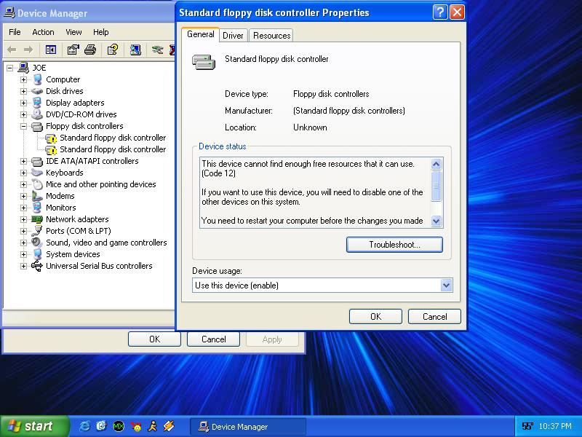Open Help using the question-mark toolbar icon
This screenshot has height=437, width=582.
pyautogui.click(x=113, y=50)
